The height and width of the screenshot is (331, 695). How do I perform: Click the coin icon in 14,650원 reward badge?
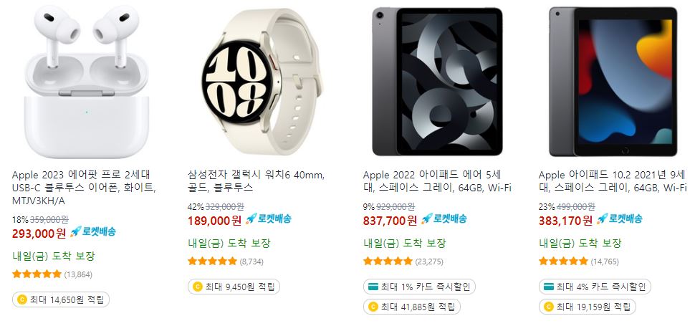[x=21, y=299]
